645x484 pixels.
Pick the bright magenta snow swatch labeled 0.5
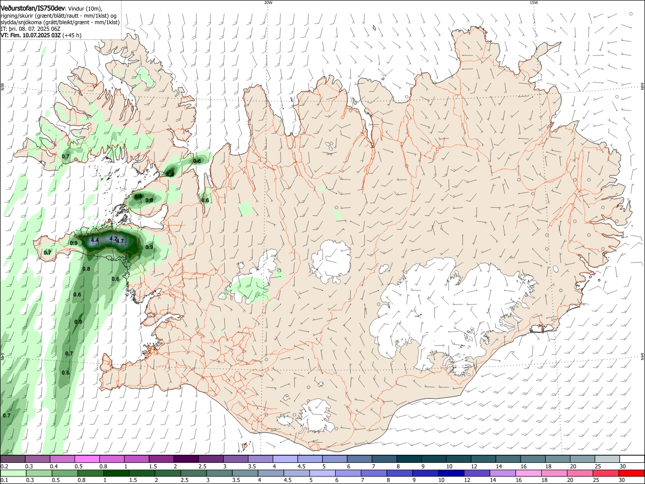point(87,459)
